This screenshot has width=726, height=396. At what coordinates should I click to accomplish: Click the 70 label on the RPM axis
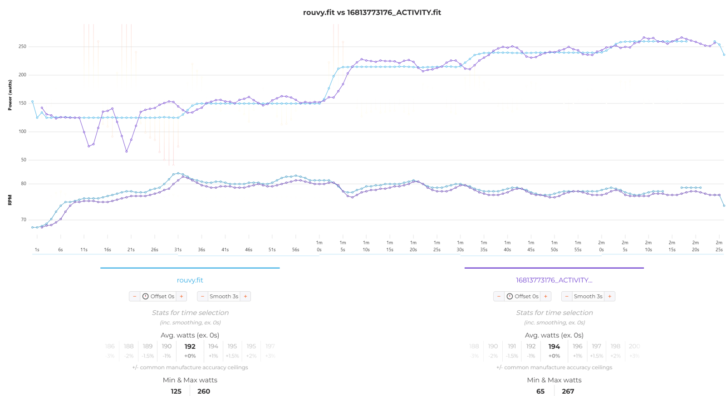[x=24, y=220]
